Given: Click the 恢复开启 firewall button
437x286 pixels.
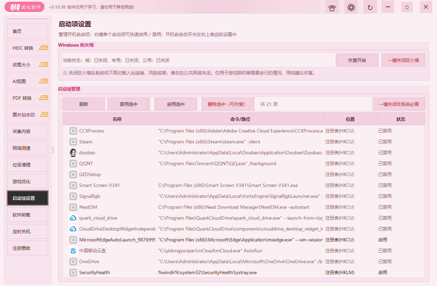Looking at the screenshot, I should (x=357, y=60).
